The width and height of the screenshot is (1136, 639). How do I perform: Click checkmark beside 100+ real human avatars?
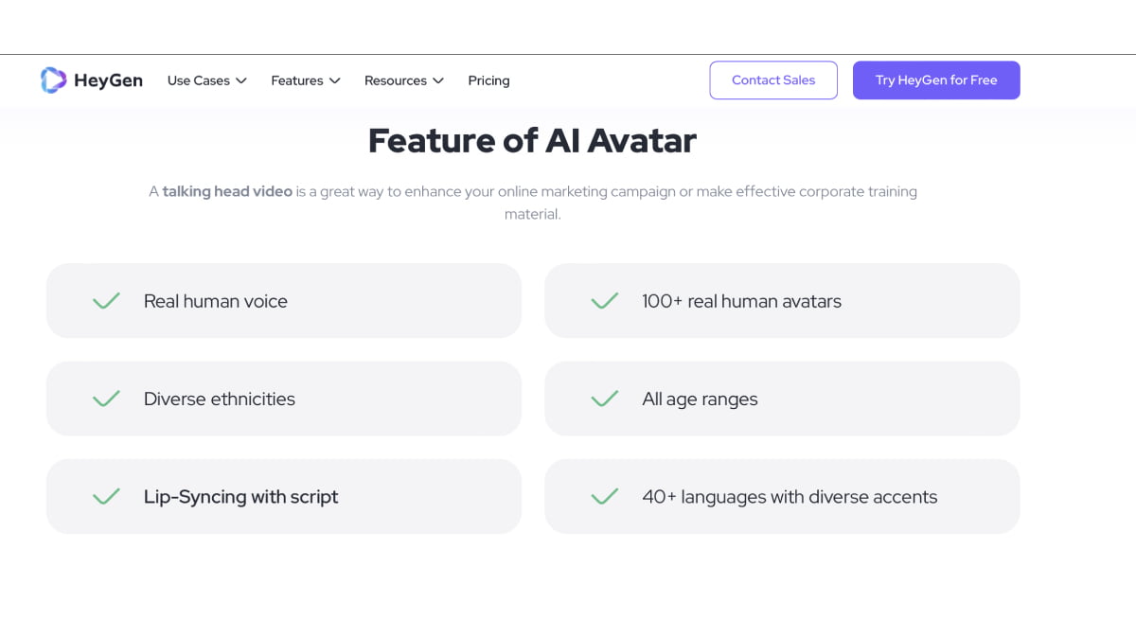tap(604, 301)
